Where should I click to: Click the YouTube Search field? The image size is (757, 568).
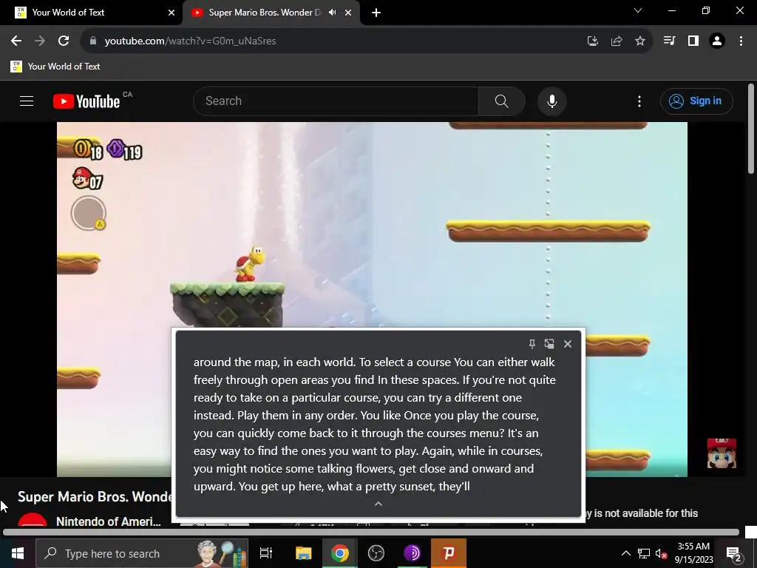coord(336,101)
